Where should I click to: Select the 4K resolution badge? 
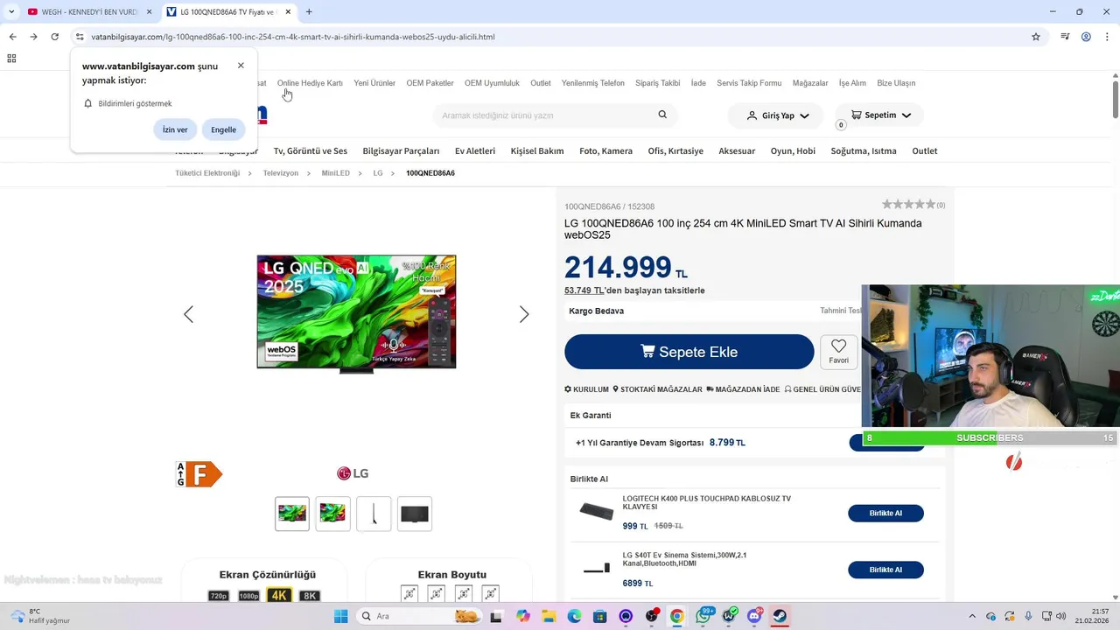[279, 595]
